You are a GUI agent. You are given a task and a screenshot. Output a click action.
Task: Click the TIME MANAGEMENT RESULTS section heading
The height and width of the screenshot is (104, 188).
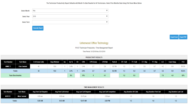tap(94, 87)
